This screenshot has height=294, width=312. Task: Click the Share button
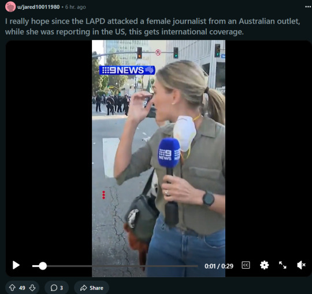coord(92,288)
